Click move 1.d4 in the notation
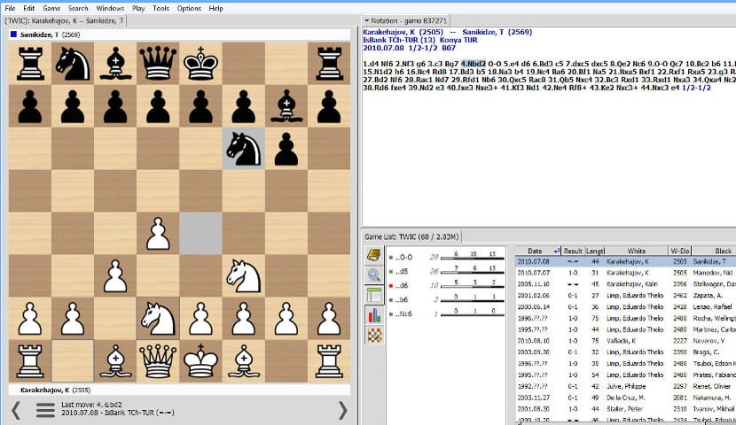 point(370,64)
